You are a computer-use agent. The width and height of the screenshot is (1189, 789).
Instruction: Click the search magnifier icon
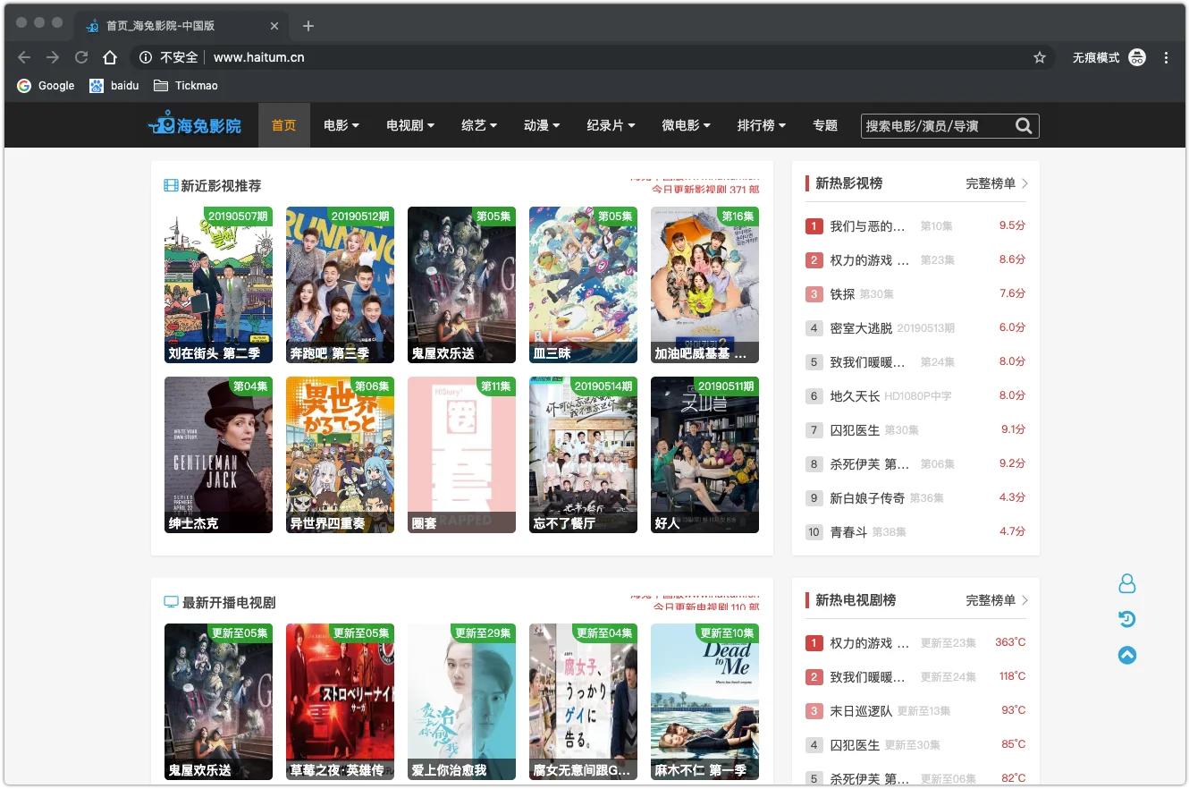(x=1025, y=126)
